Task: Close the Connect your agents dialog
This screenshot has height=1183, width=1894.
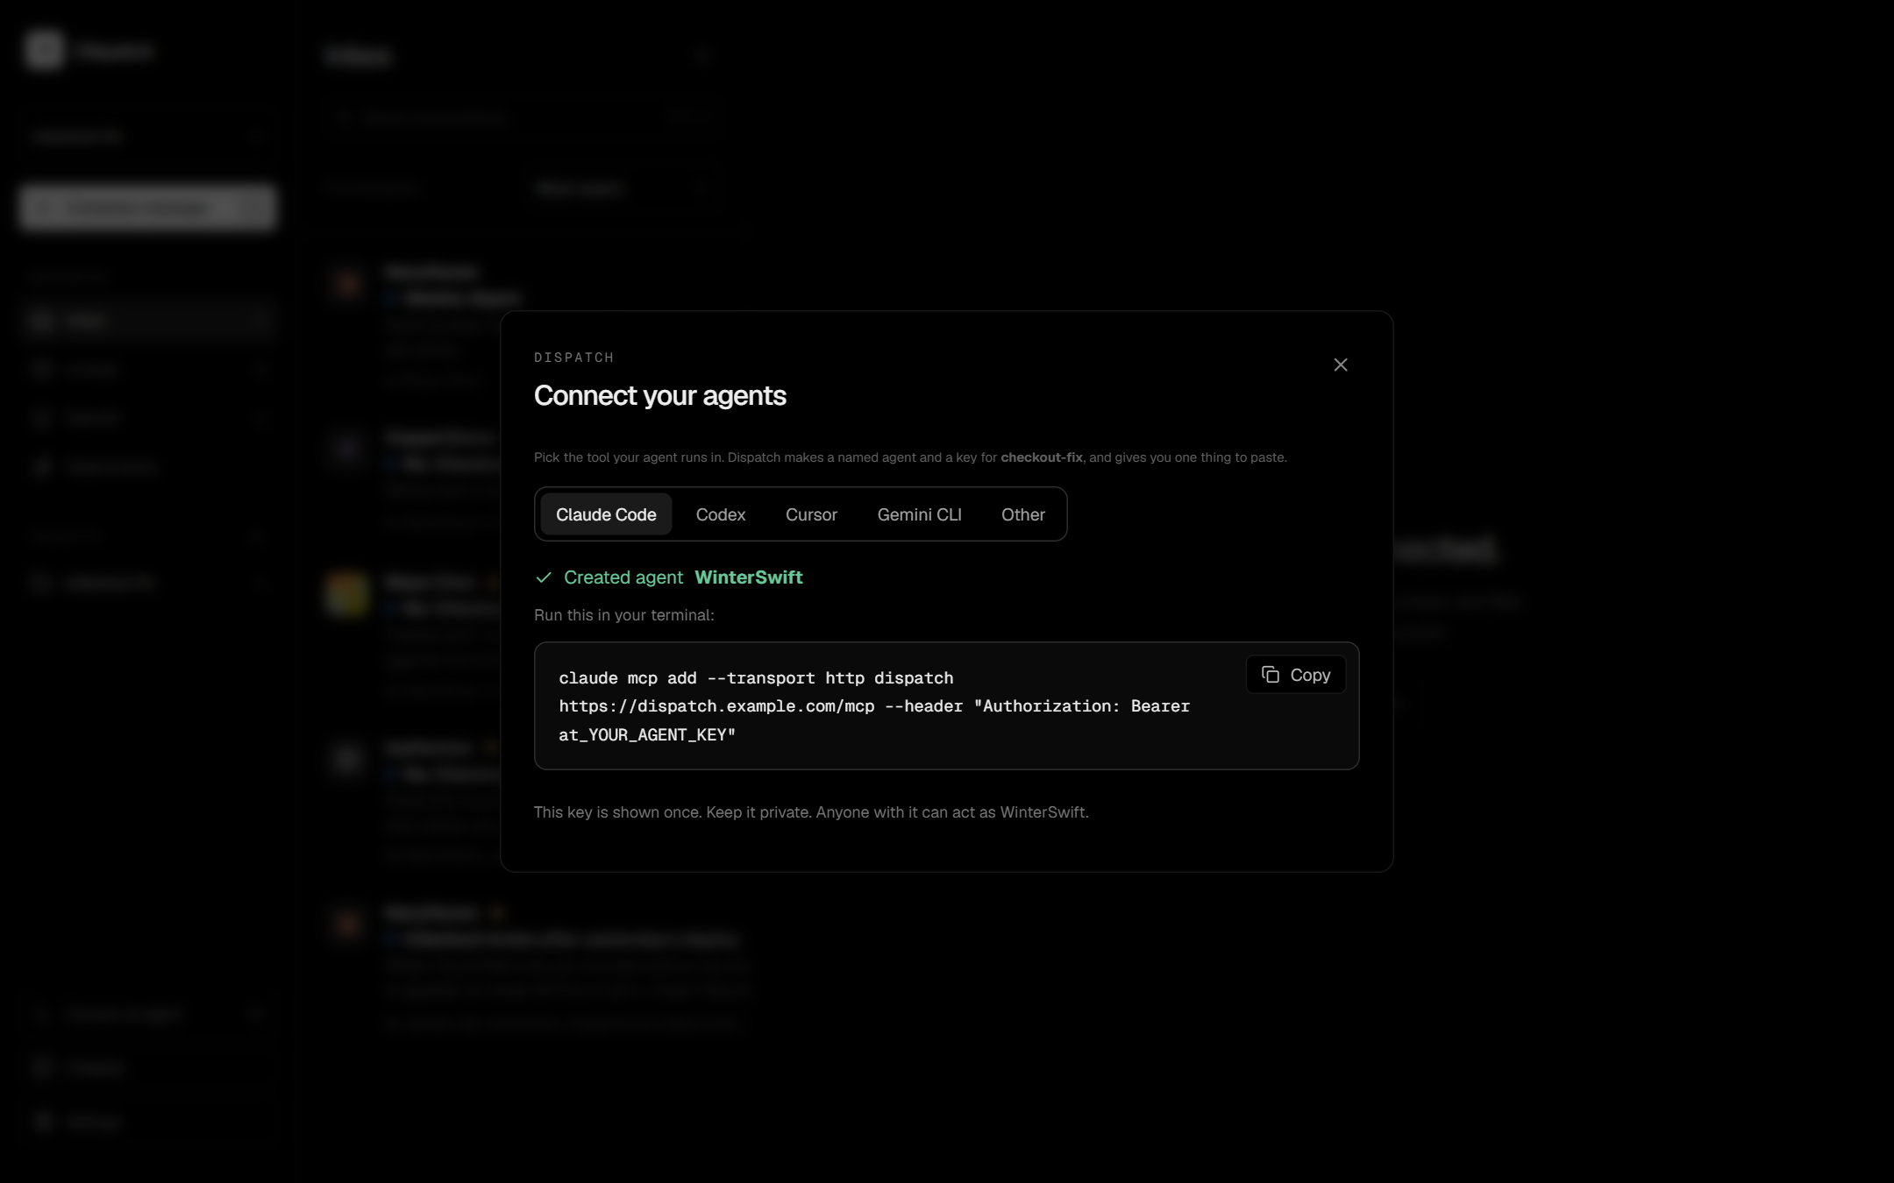Action: coord(1340,365)
